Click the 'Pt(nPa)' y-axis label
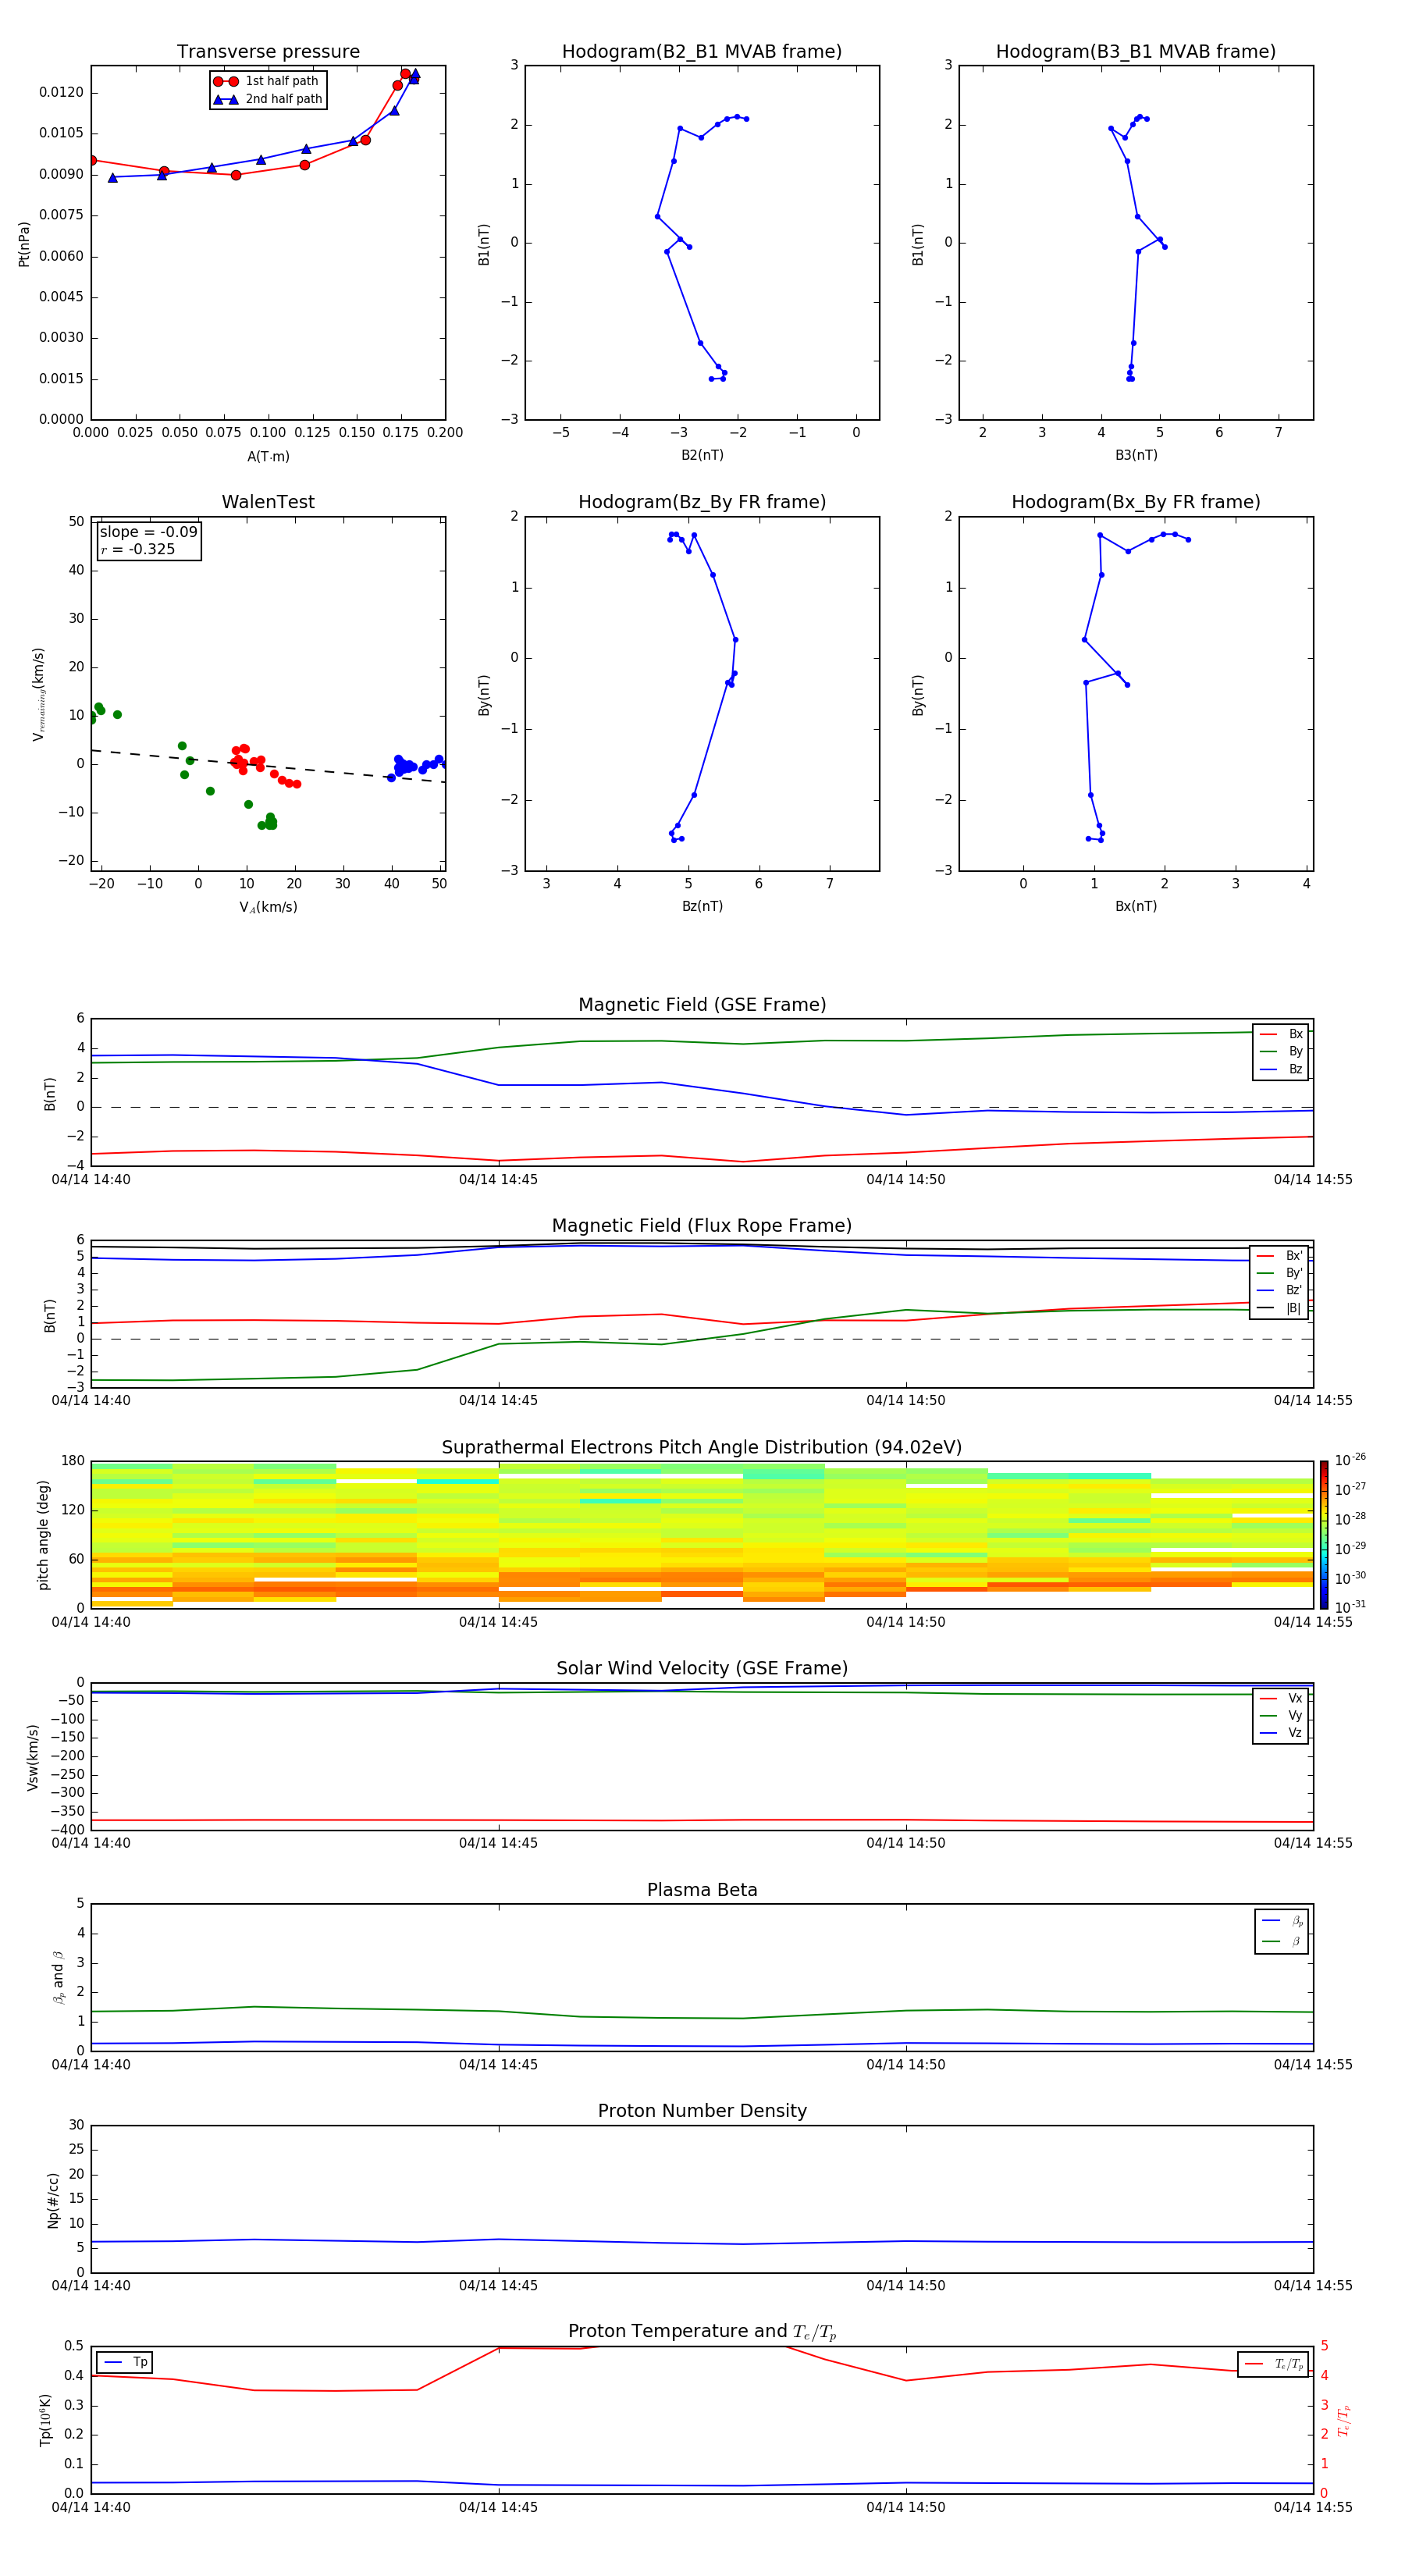The image size is (1405, 2576). 24,243
